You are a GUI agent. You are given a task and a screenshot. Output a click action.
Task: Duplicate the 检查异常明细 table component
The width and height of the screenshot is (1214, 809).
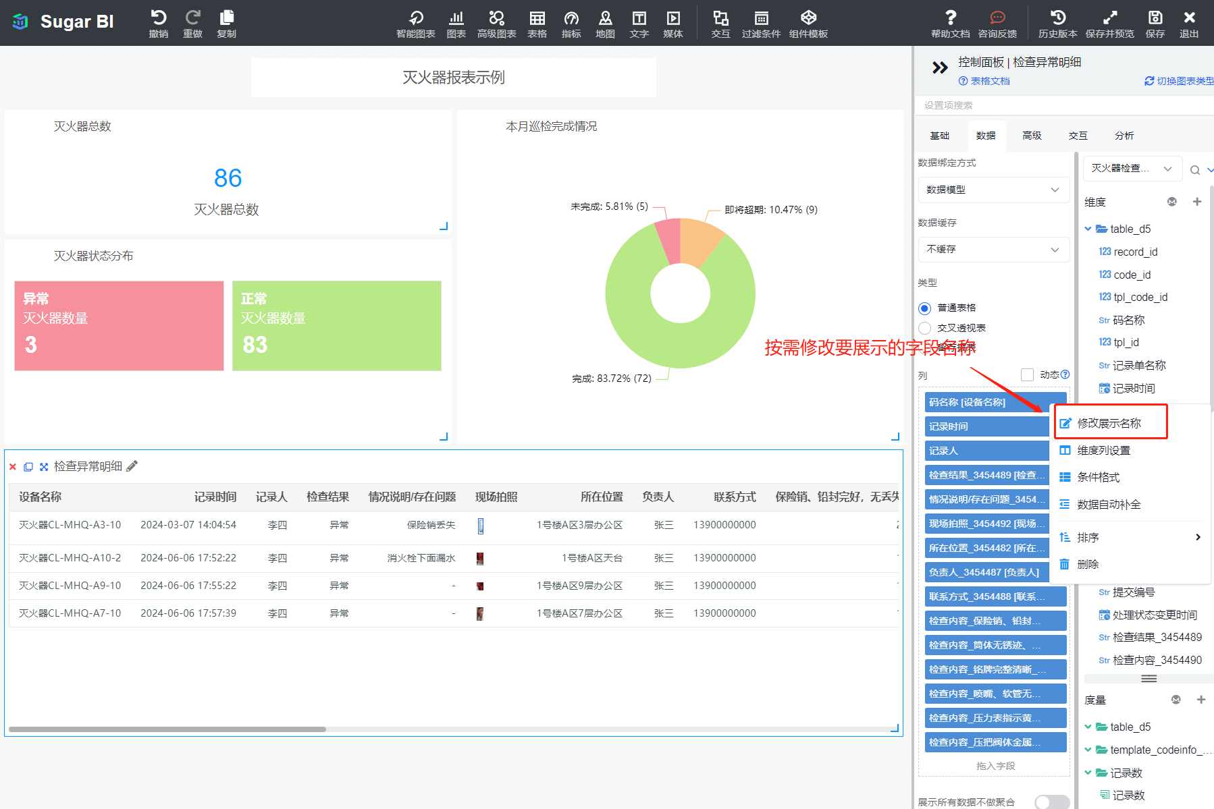click(x=28, y=467)
